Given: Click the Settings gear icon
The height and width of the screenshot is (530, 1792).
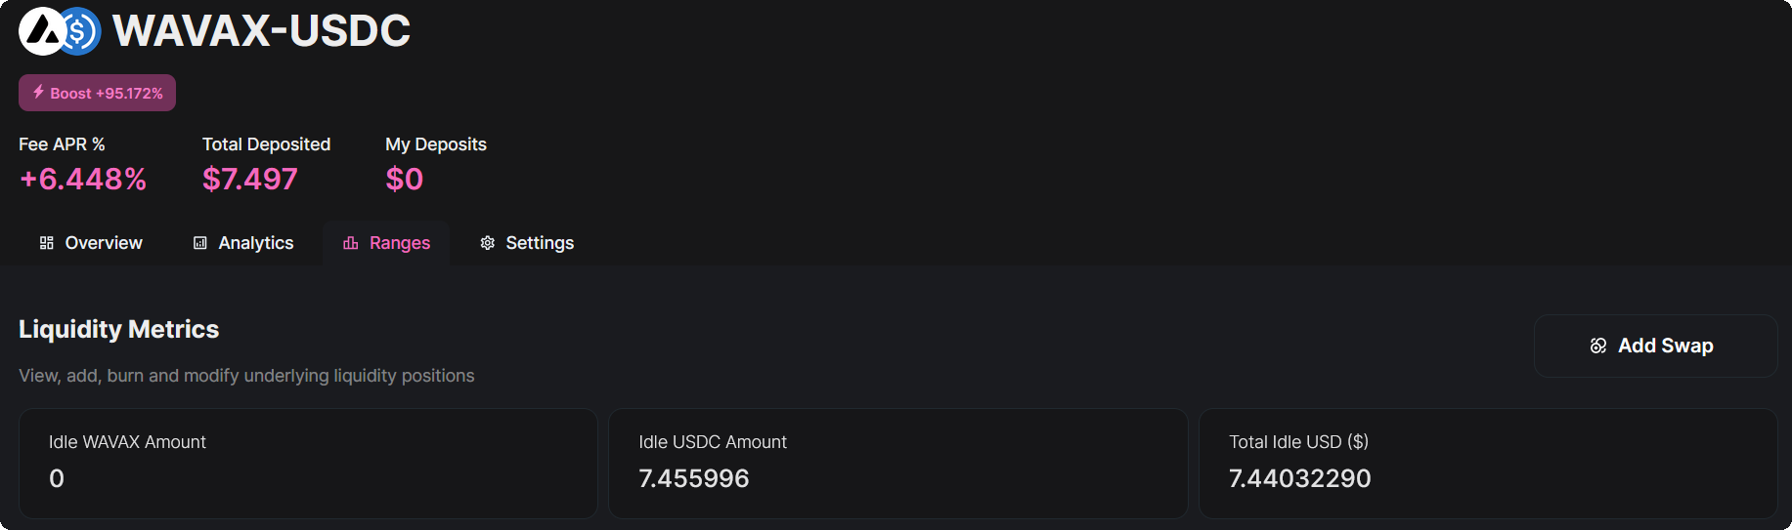Looking at the screenshot, I should 487,243.
